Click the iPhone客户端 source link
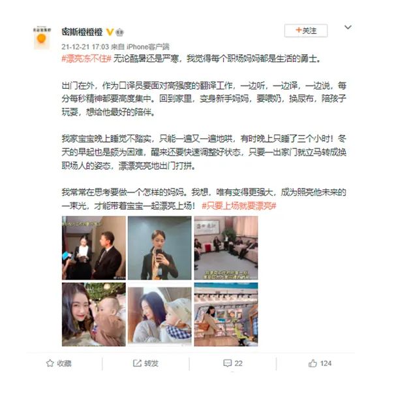Viewport: 411px width, 396px height. pyautogui.click(x=148, y=47)
